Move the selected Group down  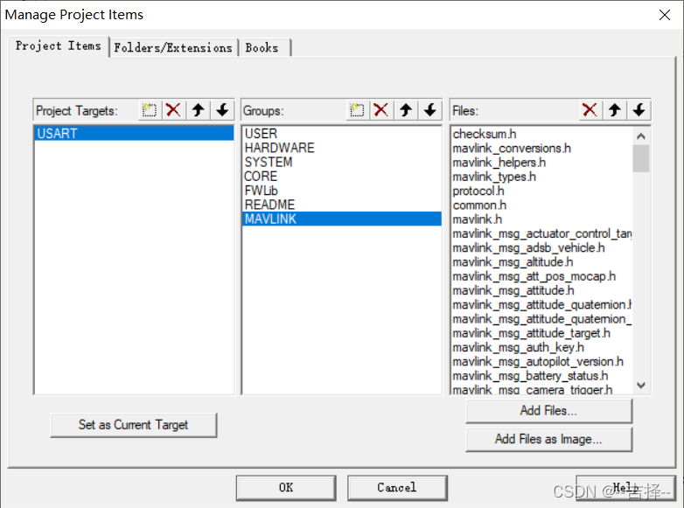tap(430, 110)
